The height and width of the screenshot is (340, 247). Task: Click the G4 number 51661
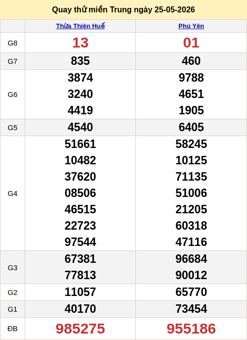[x=81, y=144]
